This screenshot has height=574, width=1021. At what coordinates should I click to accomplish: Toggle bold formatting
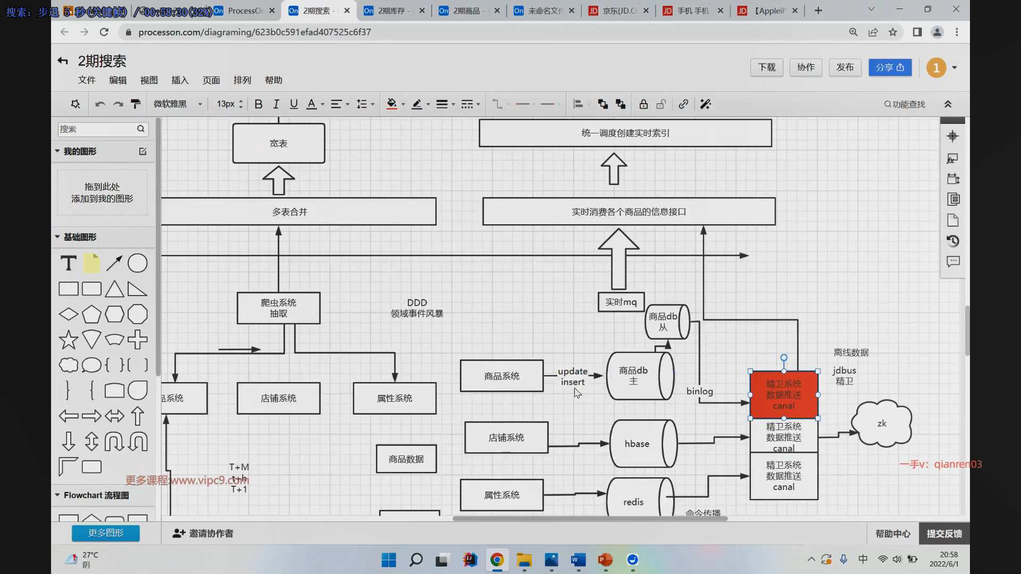[x=258, y=104]
